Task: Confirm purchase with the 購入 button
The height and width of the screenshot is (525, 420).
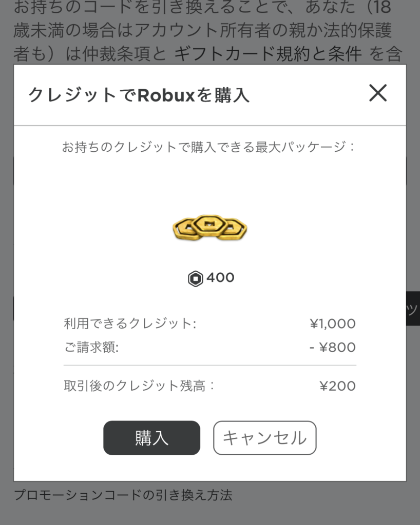Action: point(151,438)
